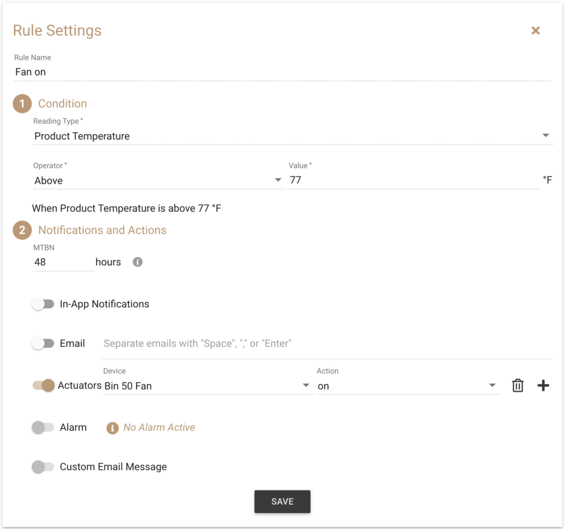Click the Rule Name text field
Viewport: 565px width, 529px height.
(282, 72)
